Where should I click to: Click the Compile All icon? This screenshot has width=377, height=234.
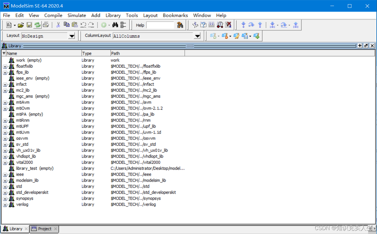pyautogui.click(x=212, y=25)
